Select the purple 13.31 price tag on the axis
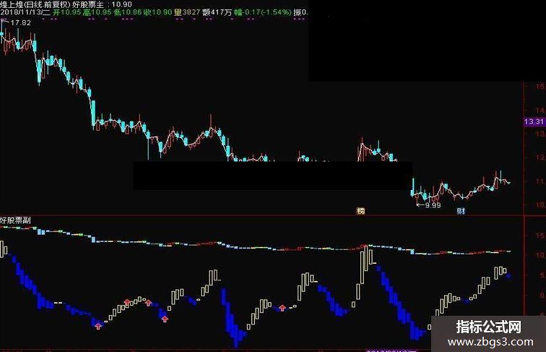Viewport: 546px width, 352px height. point(534,121)
